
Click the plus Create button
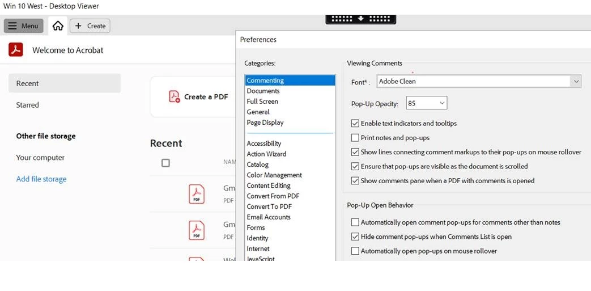pyautogui.click(x=90, y=26)
